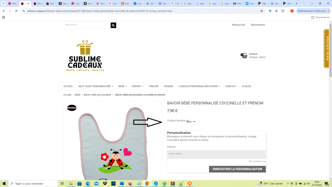This screenshot has width=332, height=187.
Task: Close the active tab
Action: tap(28, 3)
